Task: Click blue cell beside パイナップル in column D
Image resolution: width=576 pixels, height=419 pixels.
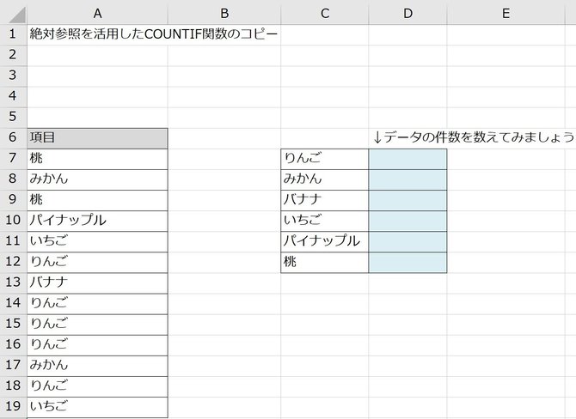Action: coord(407,241)
